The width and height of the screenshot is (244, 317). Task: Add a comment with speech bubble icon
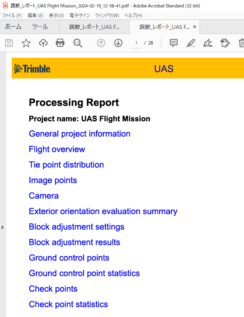(174, 43)
